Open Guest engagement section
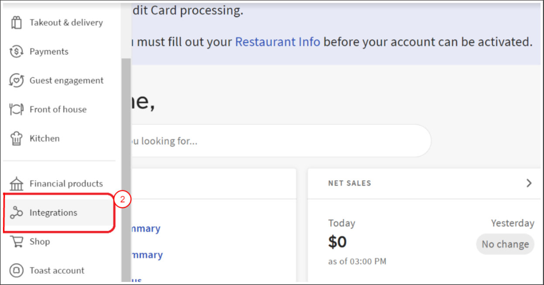Image resolution: width=544 pixels, height=285 pixels. point(66,80)
